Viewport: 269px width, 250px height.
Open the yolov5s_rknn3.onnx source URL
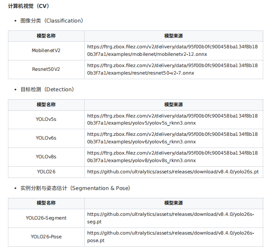pyautogui.click(x=172, y=120)
